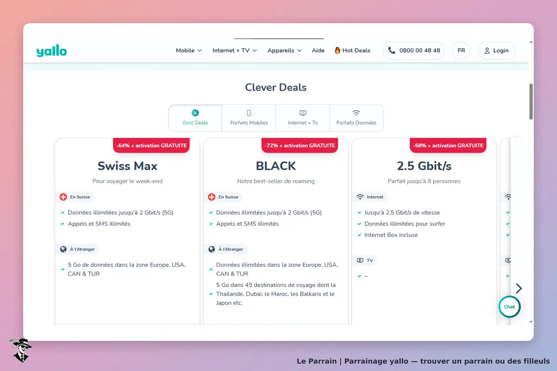Click the checkmark beside Internet Box incluse

point(359,235)
